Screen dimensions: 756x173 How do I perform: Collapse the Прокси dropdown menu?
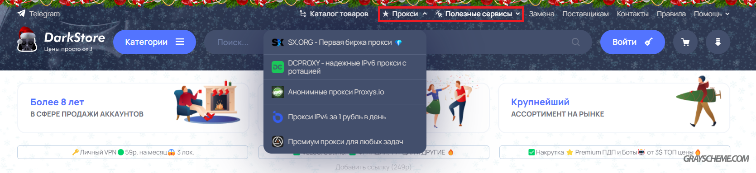[405, 14]
